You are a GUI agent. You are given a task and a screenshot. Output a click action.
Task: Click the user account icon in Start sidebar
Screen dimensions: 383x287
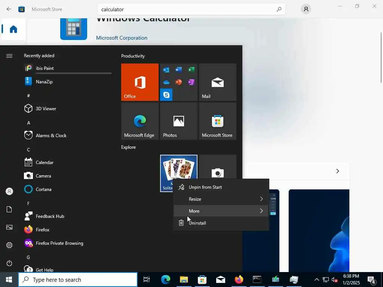tap(9, 191)
